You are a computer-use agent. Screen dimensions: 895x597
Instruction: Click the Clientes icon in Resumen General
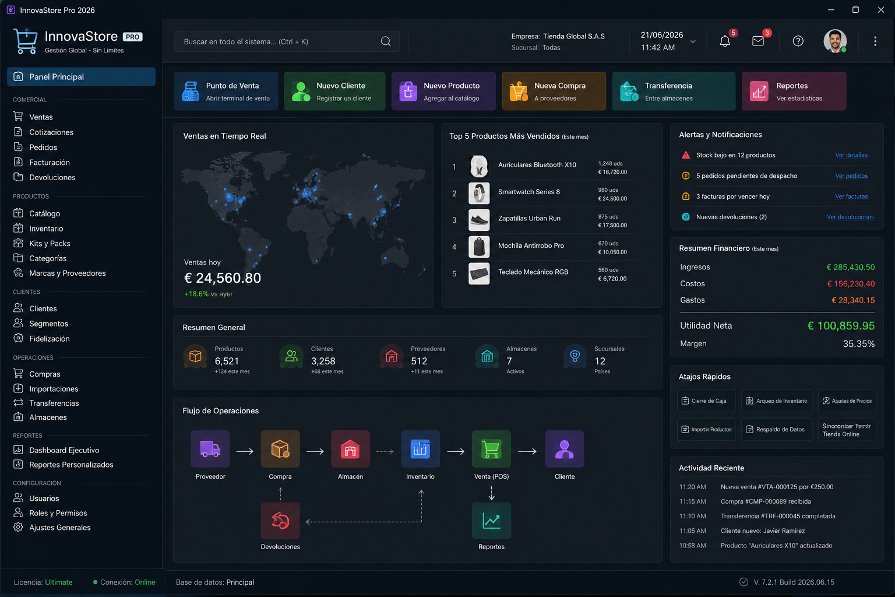(291, 356)
